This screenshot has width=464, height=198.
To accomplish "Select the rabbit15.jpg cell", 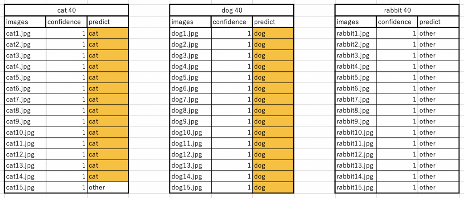I will coord(356,187).
